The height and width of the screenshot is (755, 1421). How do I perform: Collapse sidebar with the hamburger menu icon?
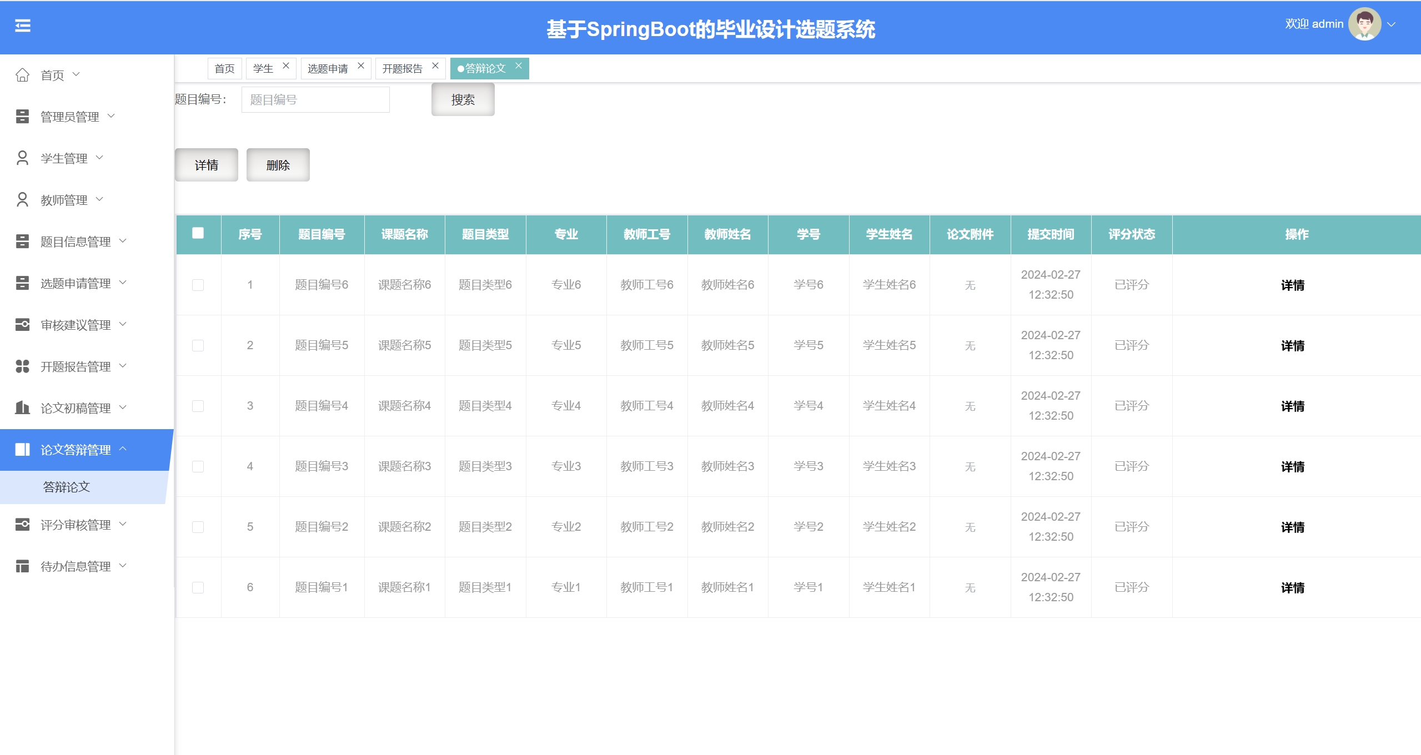pyautogui.click(x=23, y=26)
